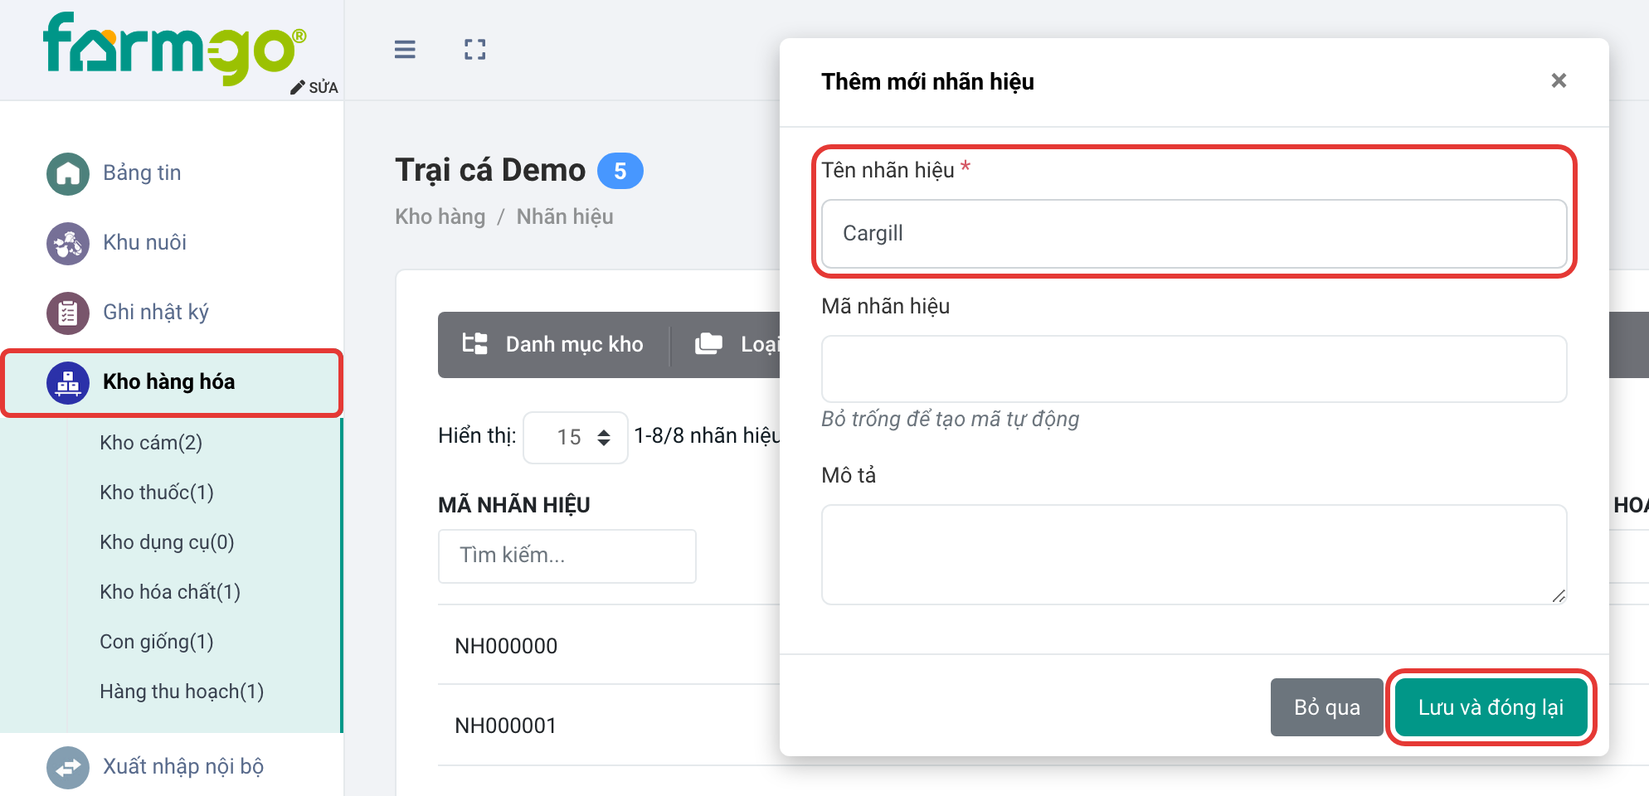
Task: Click Lưu và đóng lại button
Action: tap(1491, 707)
